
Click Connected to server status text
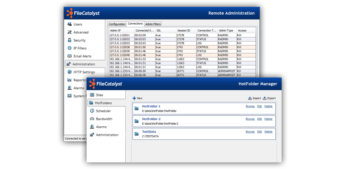point(76,139)
